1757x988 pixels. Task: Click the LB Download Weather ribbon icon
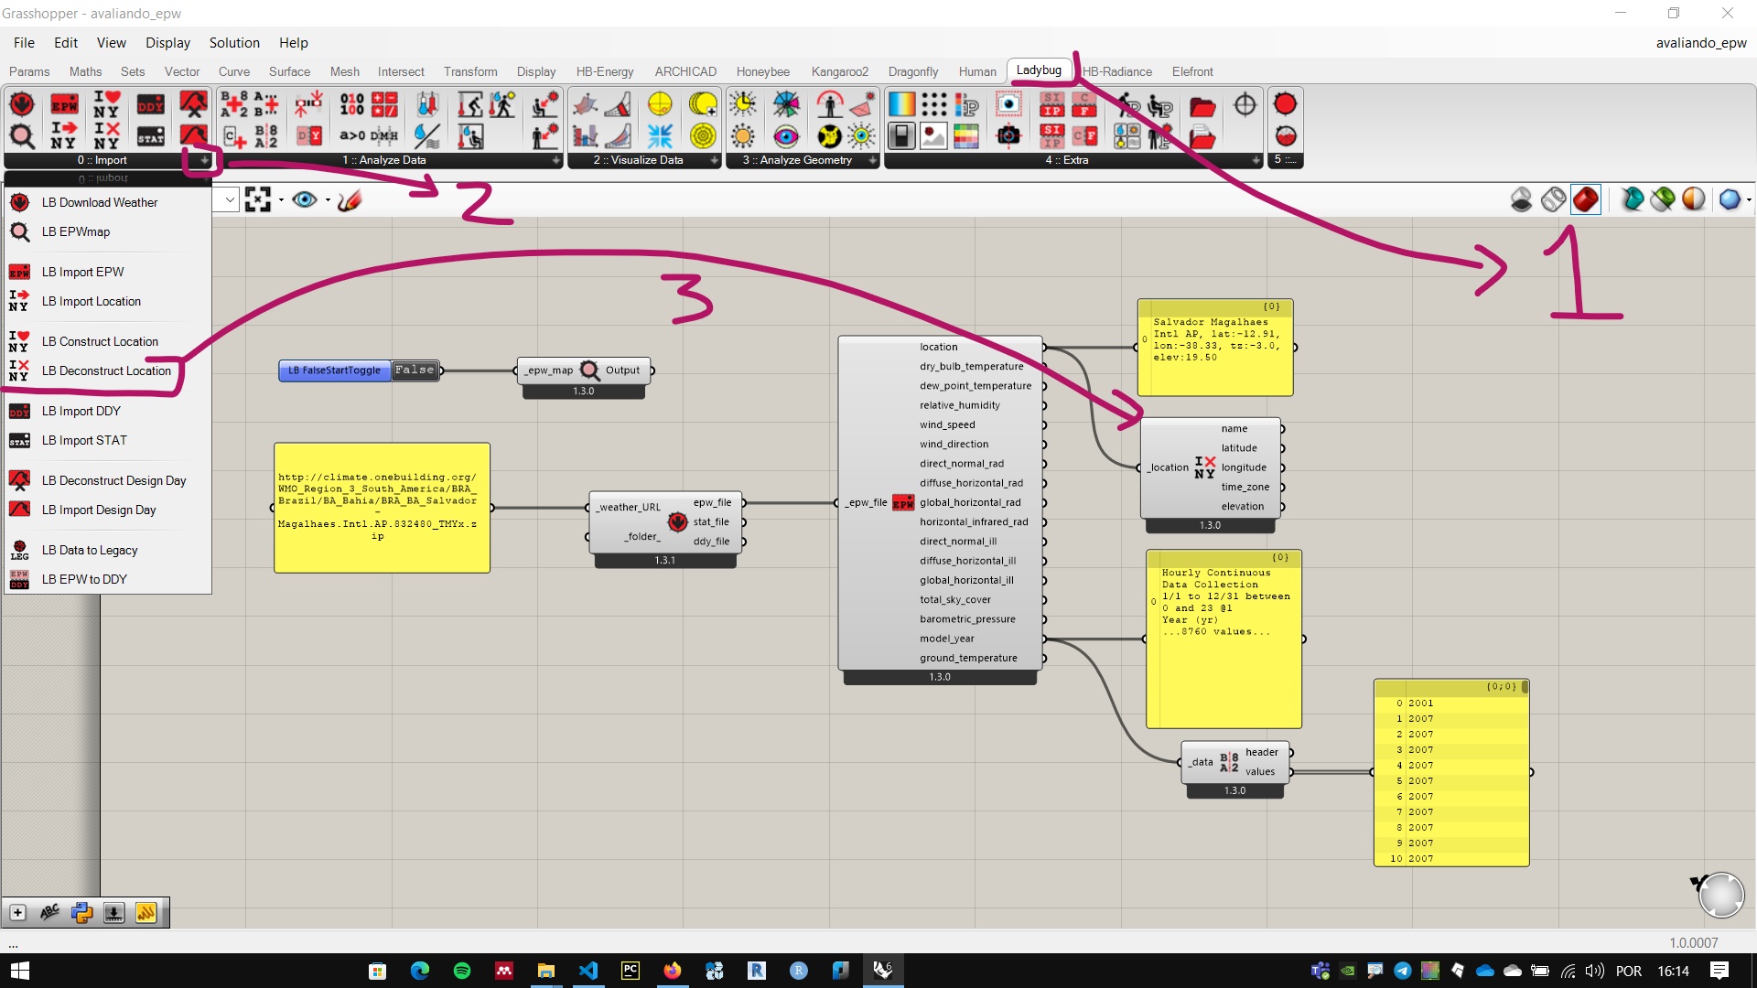point(22,104)
